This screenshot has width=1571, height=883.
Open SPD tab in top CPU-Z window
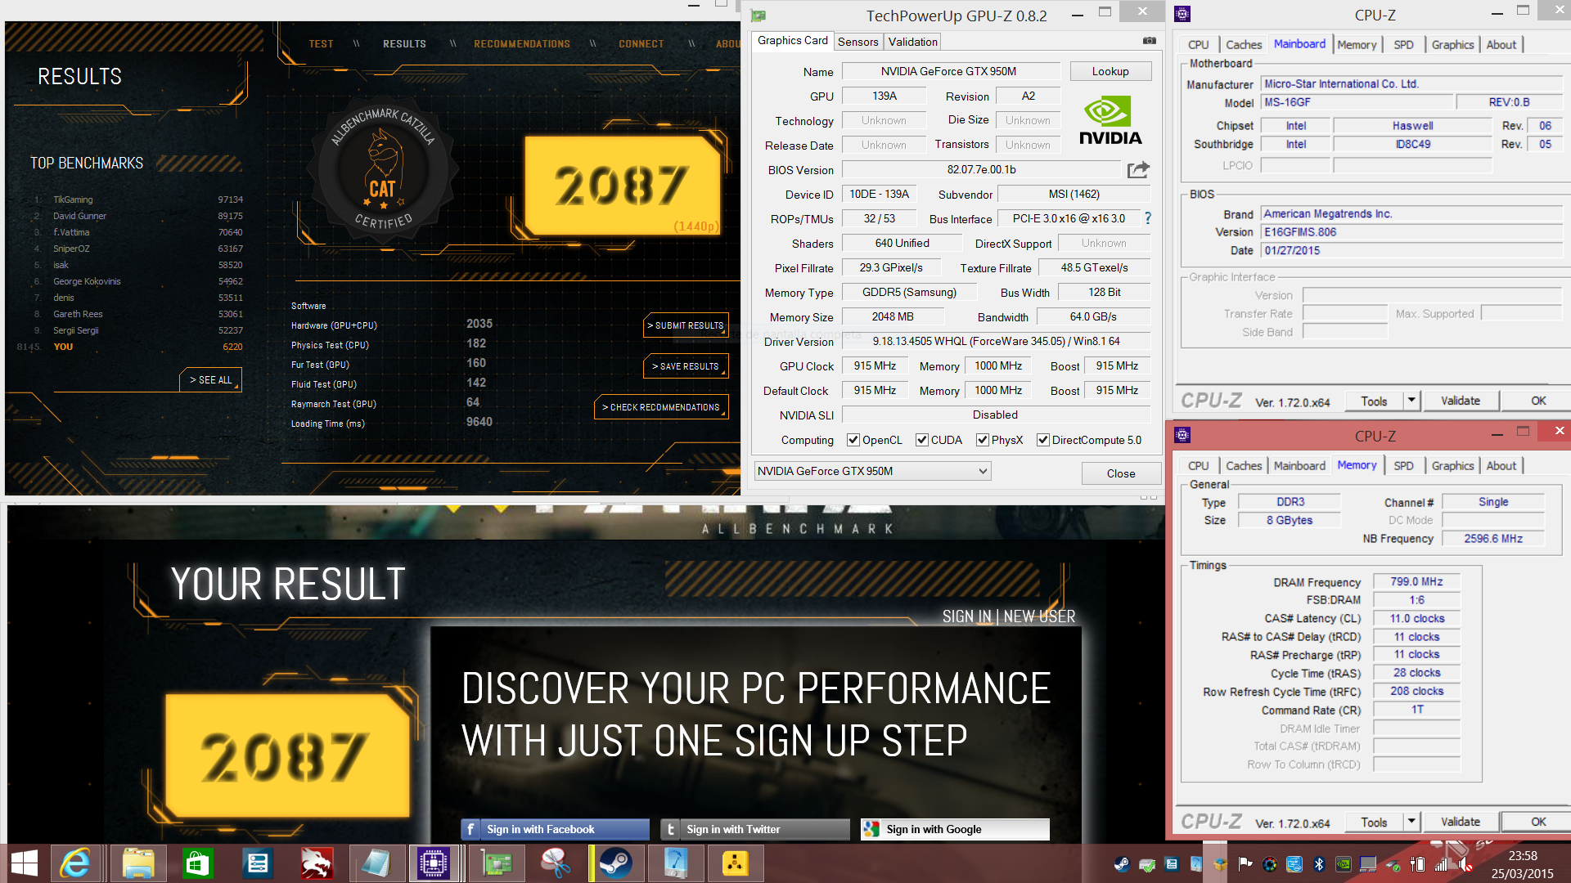click(x=1403, y=44)
